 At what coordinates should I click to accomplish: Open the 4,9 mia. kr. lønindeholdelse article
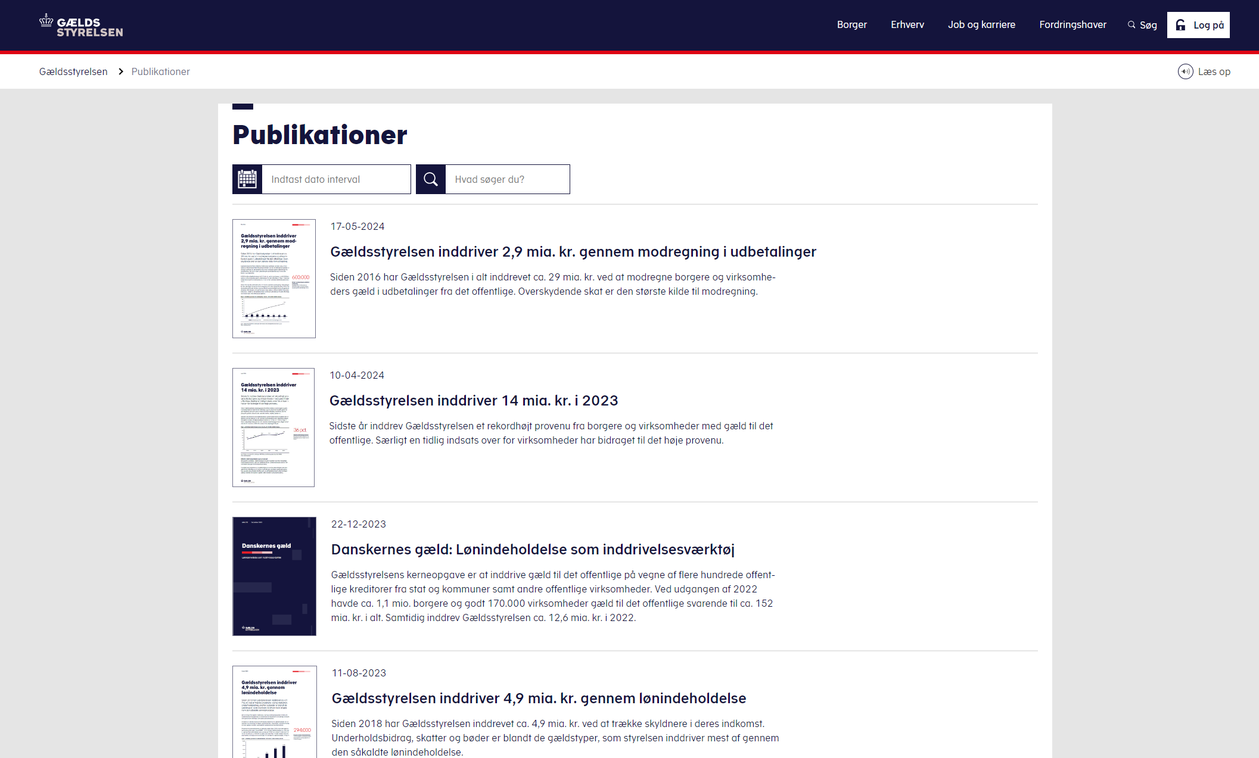[539, 698]
